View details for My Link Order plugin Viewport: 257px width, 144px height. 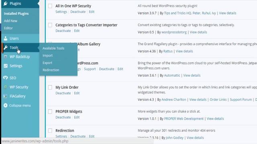(x=198, y=100)
